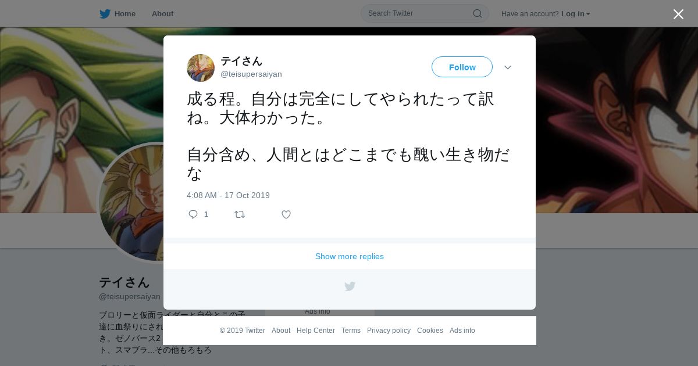Screen dimensions: 698x366
Task: Expand the tweet options chevron
Action: [508, 67]
